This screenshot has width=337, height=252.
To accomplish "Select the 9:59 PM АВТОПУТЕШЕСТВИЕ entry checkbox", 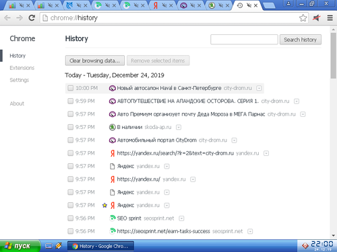I will [x=71, y=101].
